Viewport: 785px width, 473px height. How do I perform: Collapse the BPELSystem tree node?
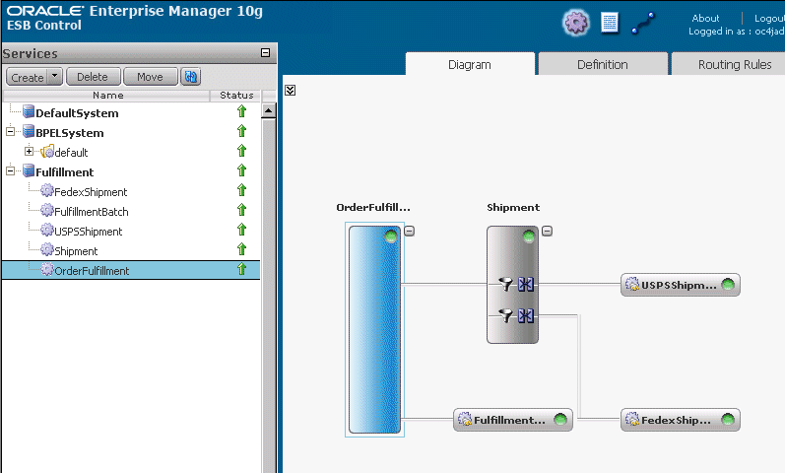pos(10,132)
